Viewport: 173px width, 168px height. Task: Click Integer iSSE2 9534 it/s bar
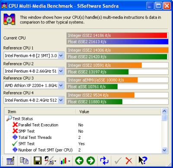(x=117, y=95)
